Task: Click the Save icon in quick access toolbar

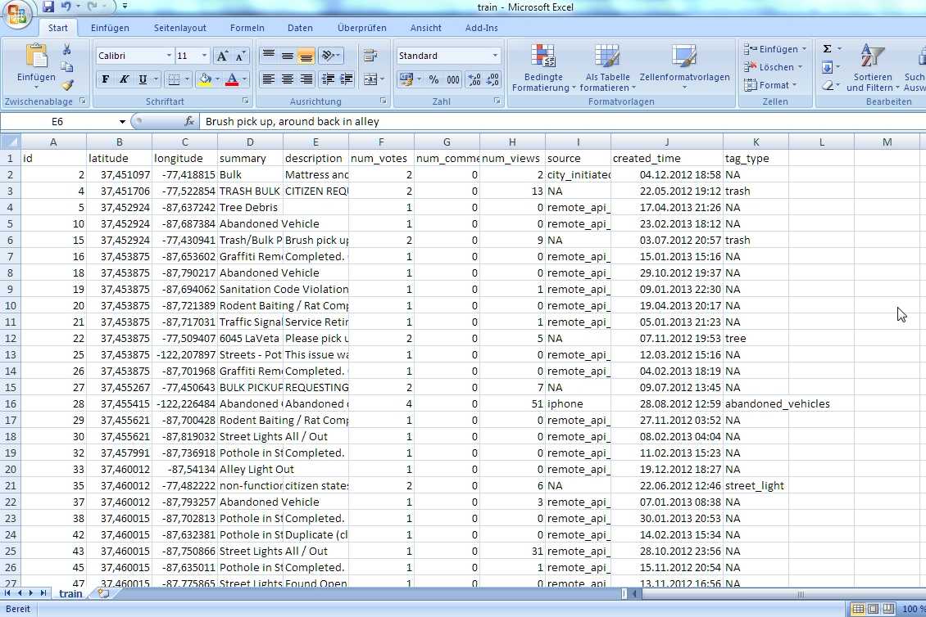Action: [48, 7]
